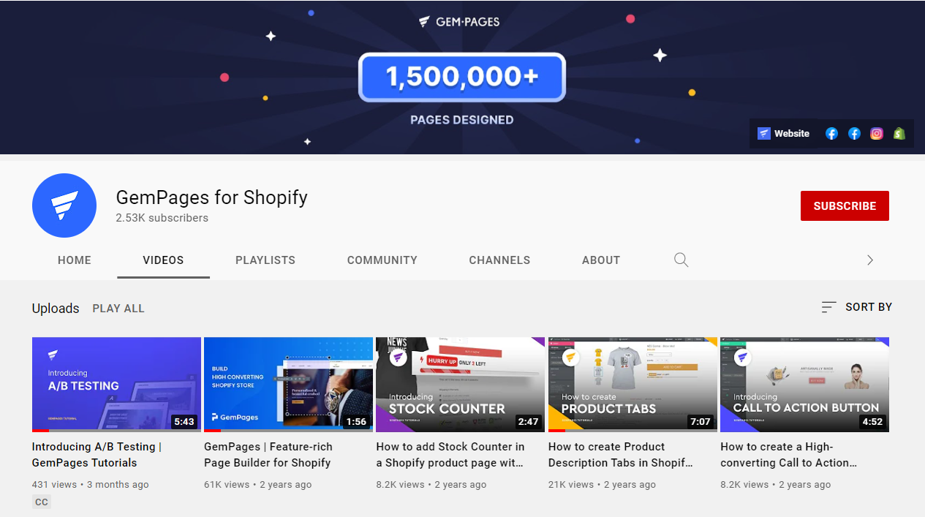Screen dimensions: 925x517
Task: Switch to the Community tab
Action: pyautogui.click(x=382, y=260)
